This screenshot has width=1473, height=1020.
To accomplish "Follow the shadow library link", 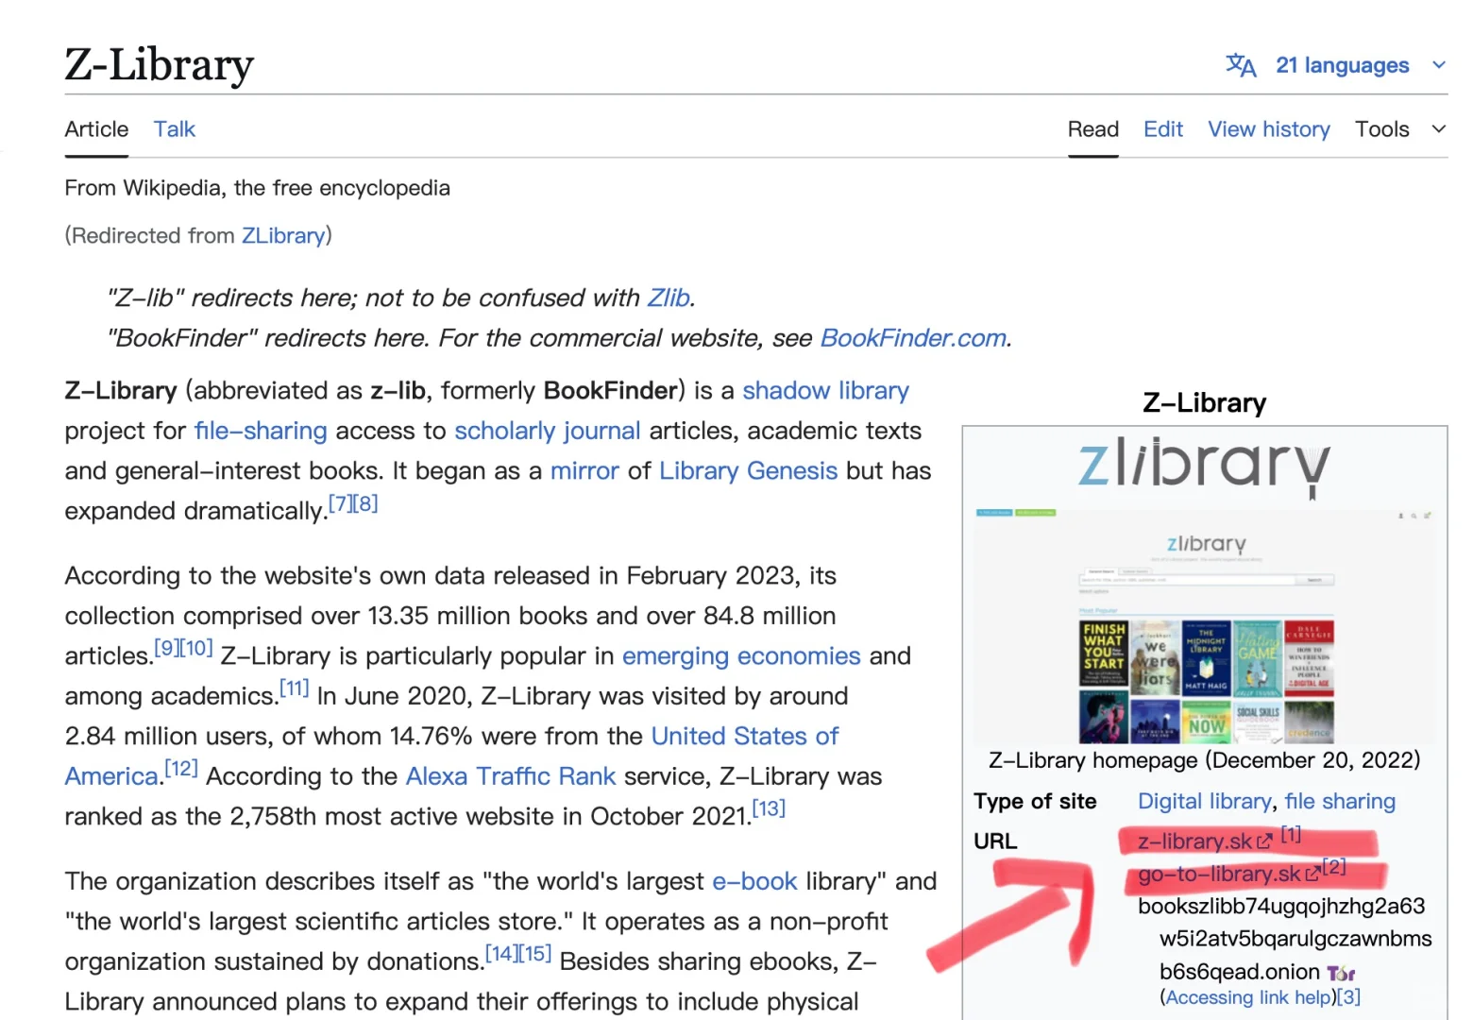I will coord(825,391).
